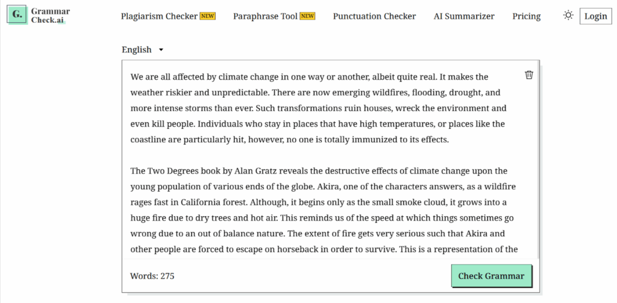
Task: Select Punctuation Checker in the navigation
Action: pos(374,16)
